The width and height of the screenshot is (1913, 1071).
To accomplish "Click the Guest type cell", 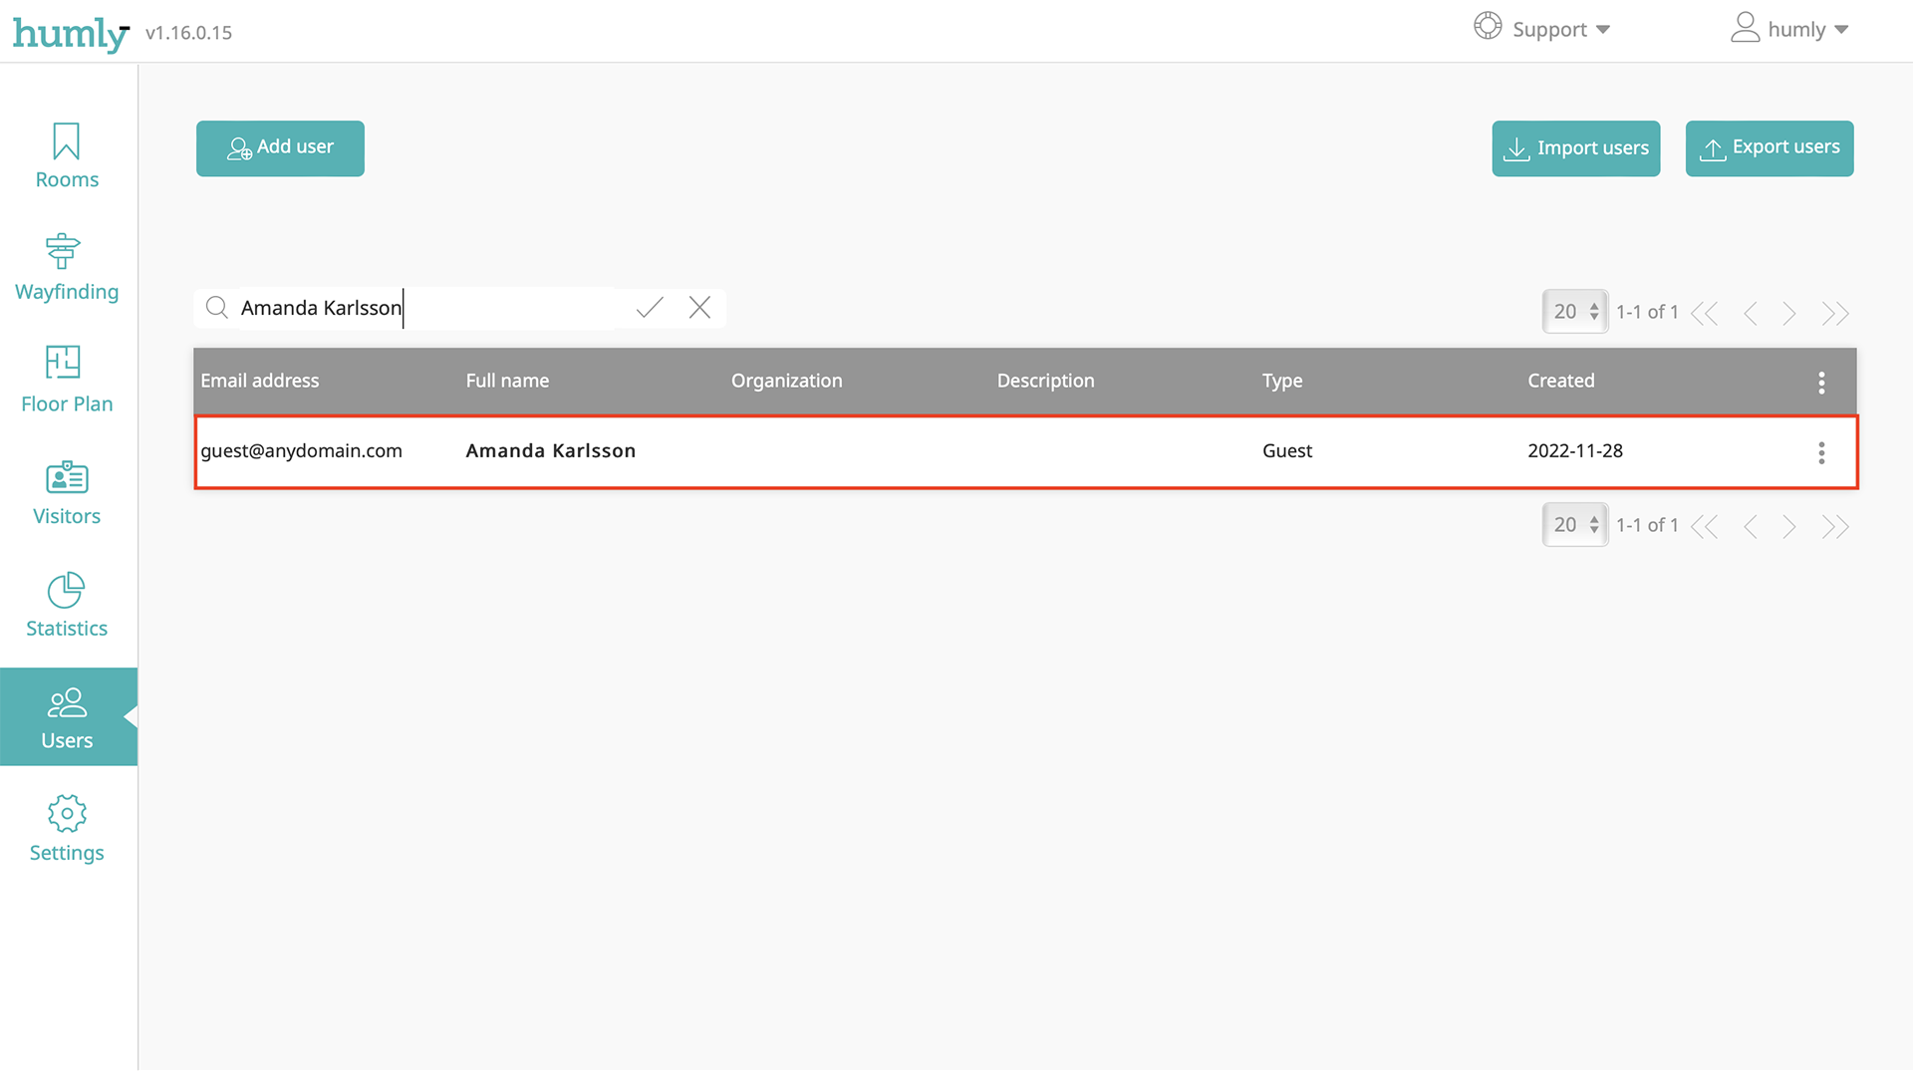I will point(1287,450).
